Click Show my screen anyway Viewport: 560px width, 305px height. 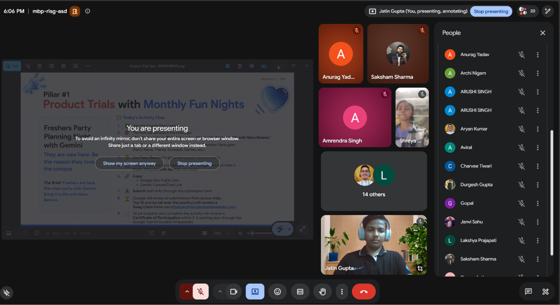coord(129,163)
